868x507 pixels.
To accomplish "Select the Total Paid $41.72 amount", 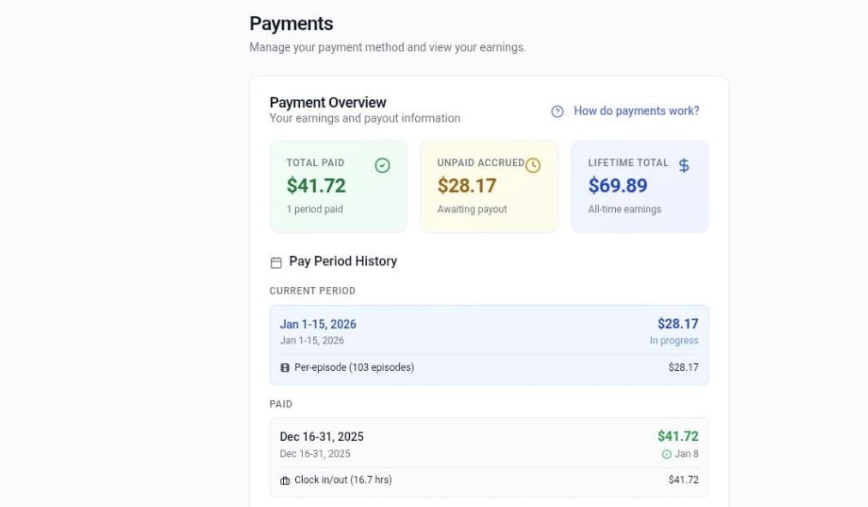I will click(x=316, y=186).
